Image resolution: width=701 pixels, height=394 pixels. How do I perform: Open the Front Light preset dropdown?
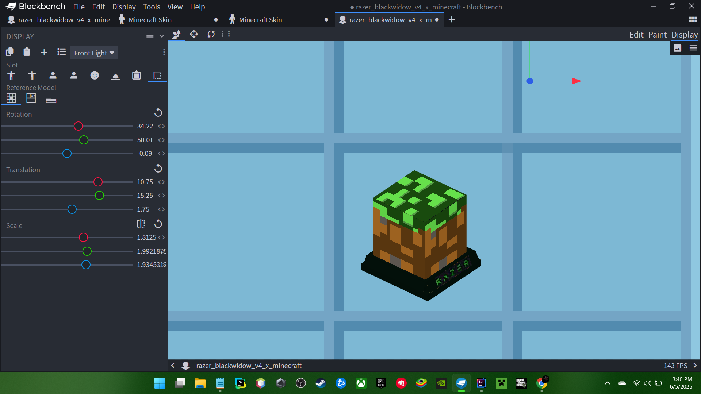(x=94, y=53)
